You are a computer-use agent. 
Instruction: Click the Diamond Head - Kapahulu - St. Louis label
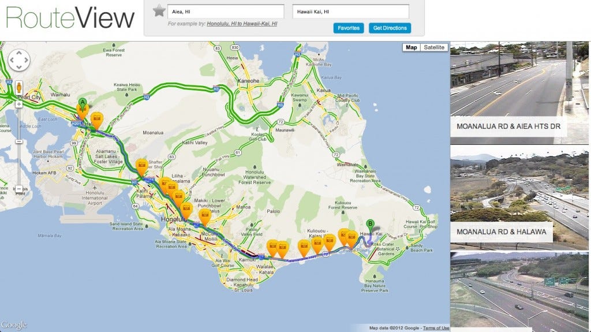(x=242, y=285)
